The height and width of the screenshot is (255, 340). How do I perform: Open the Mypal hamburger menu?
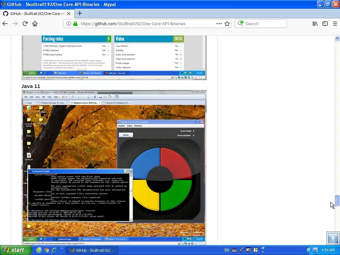(335, 24)
